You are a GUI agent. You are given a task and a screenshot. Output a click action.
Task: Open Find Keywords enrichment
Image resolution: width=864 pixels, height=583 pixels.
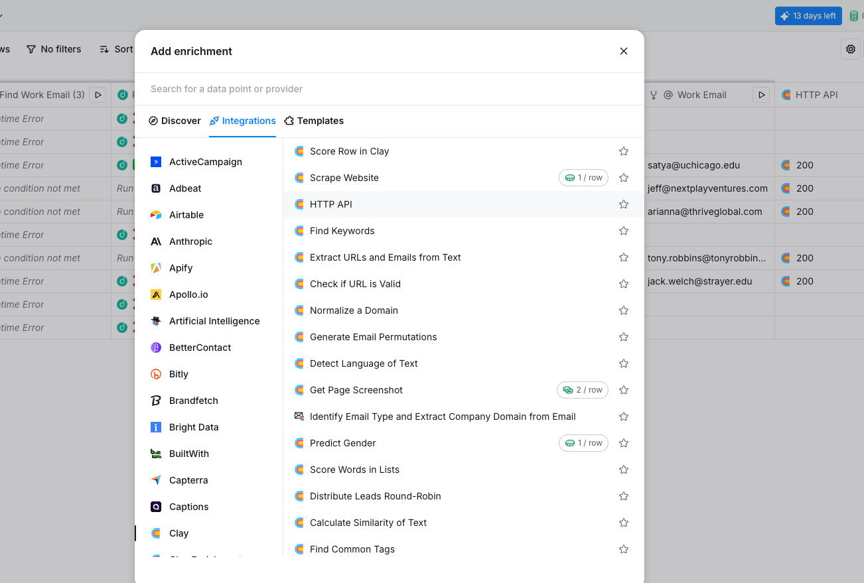pyautogui.click(x=463, y=231)
